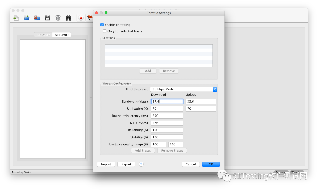Viewport: 318px width, 191px height.
Task: Clear session using the trash can icon
Action: click(x=58, y=18)
